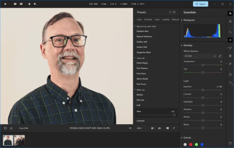Click the Temperature slider handle
Image resolution: width=234 pixels, height=148 pixels.
coord(203,65)
